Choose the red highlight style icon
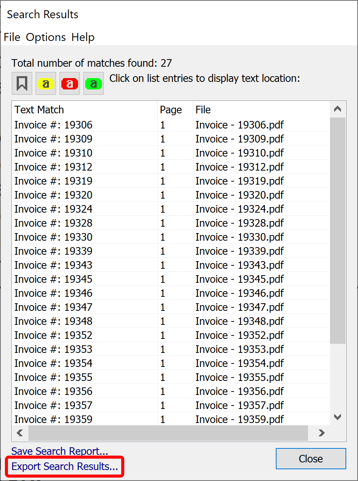 coord(69,83)
